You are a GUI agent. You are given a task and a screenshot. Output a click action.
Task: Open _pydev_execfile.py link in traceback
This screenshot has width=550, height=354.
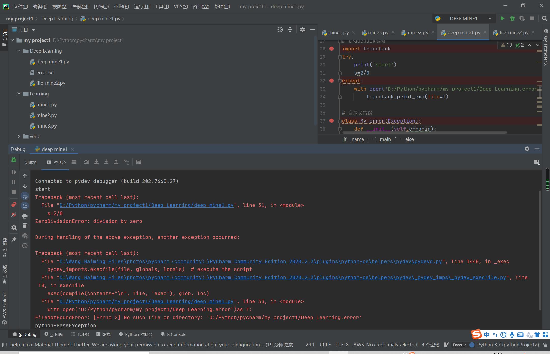coord(283,277)
